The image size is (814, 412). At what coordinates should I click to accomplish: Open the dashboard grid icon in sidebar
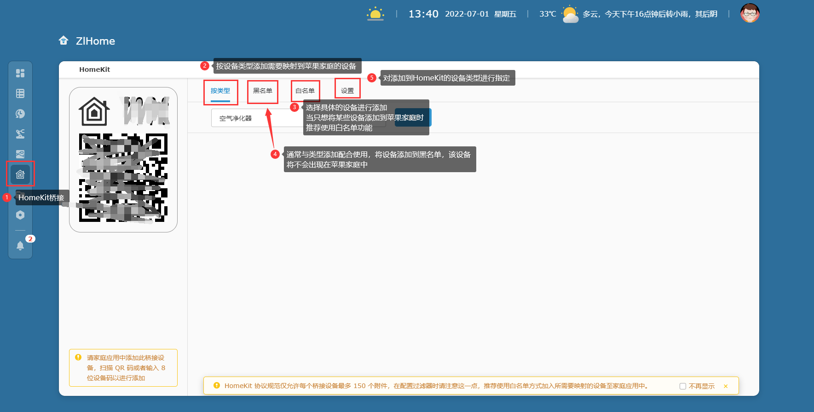(x=20, y=73)
